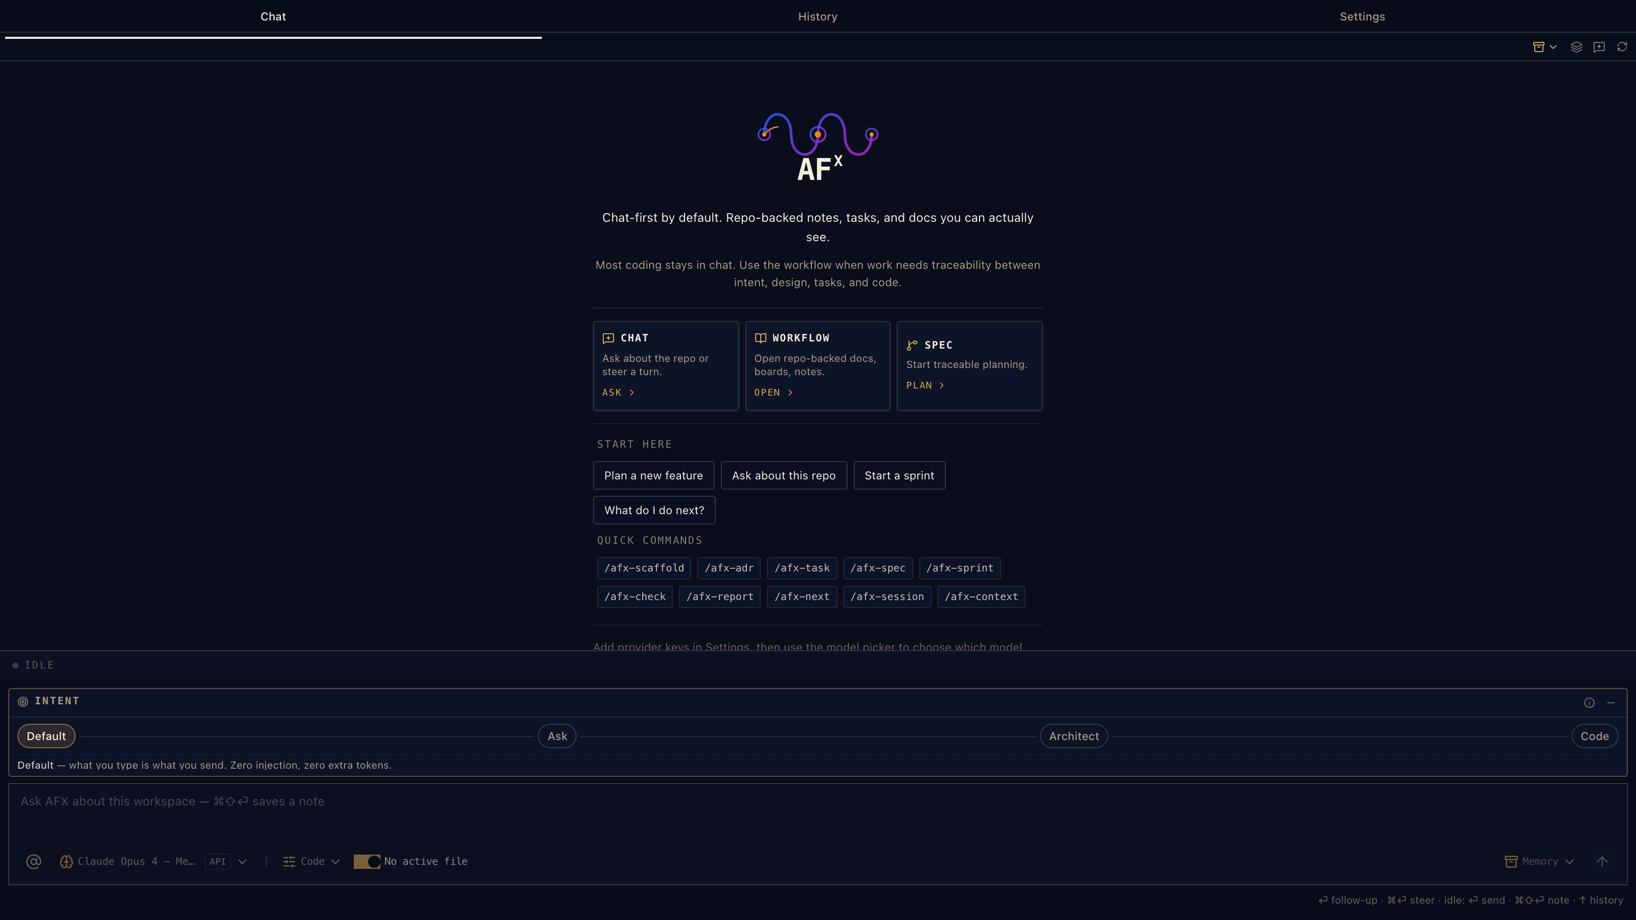Switch to the Settings tab
1636x920 pixels.
(1362, 16)
